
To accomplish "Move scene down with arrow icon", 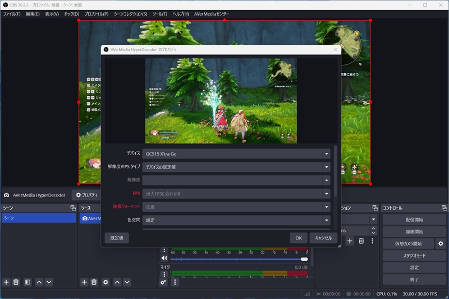I will click(49, 282).
